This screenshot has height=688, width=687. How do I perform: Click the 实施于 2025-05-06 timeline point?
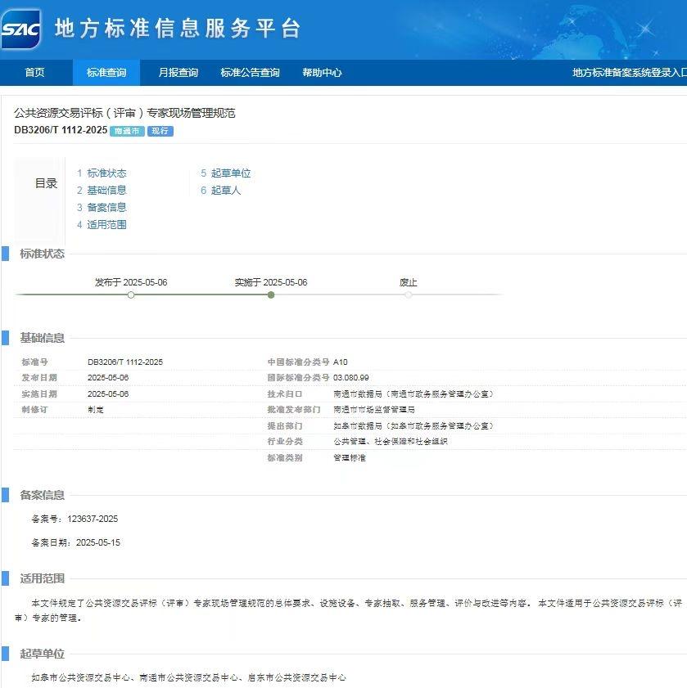[x=271, y=295]
